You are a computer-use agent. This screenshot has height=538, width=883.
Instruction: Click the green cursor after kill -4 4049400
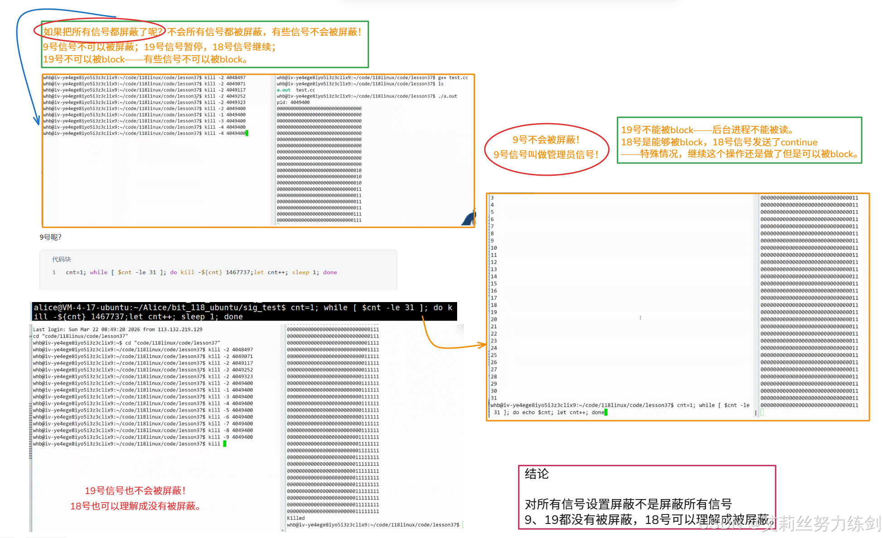[247, 133]
